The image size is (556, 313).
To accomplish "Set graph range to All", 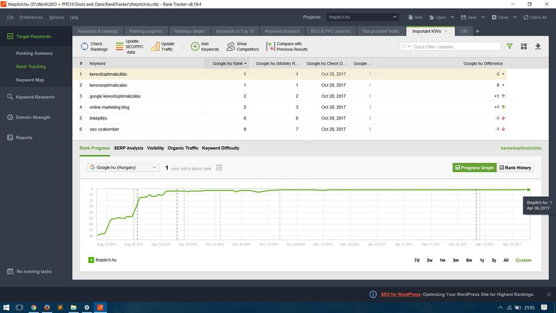I will pos(506,260).
